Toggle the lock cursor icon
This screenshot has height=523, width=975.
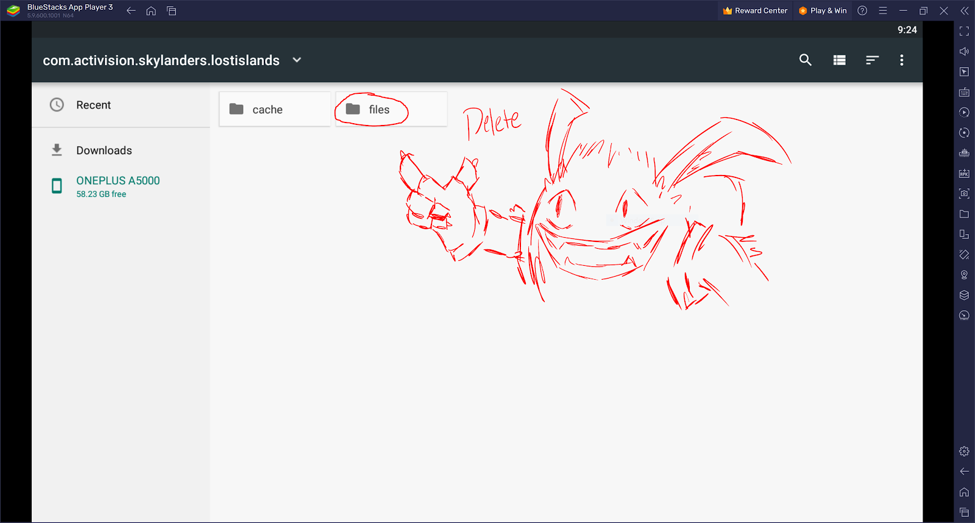[964, 72]
